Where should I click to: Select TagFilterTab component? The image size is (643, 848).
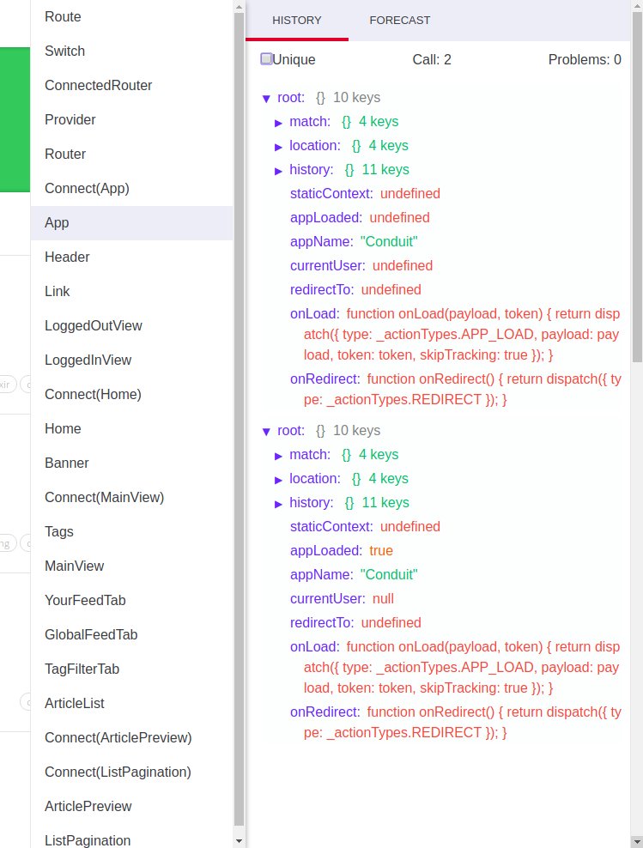132,669
